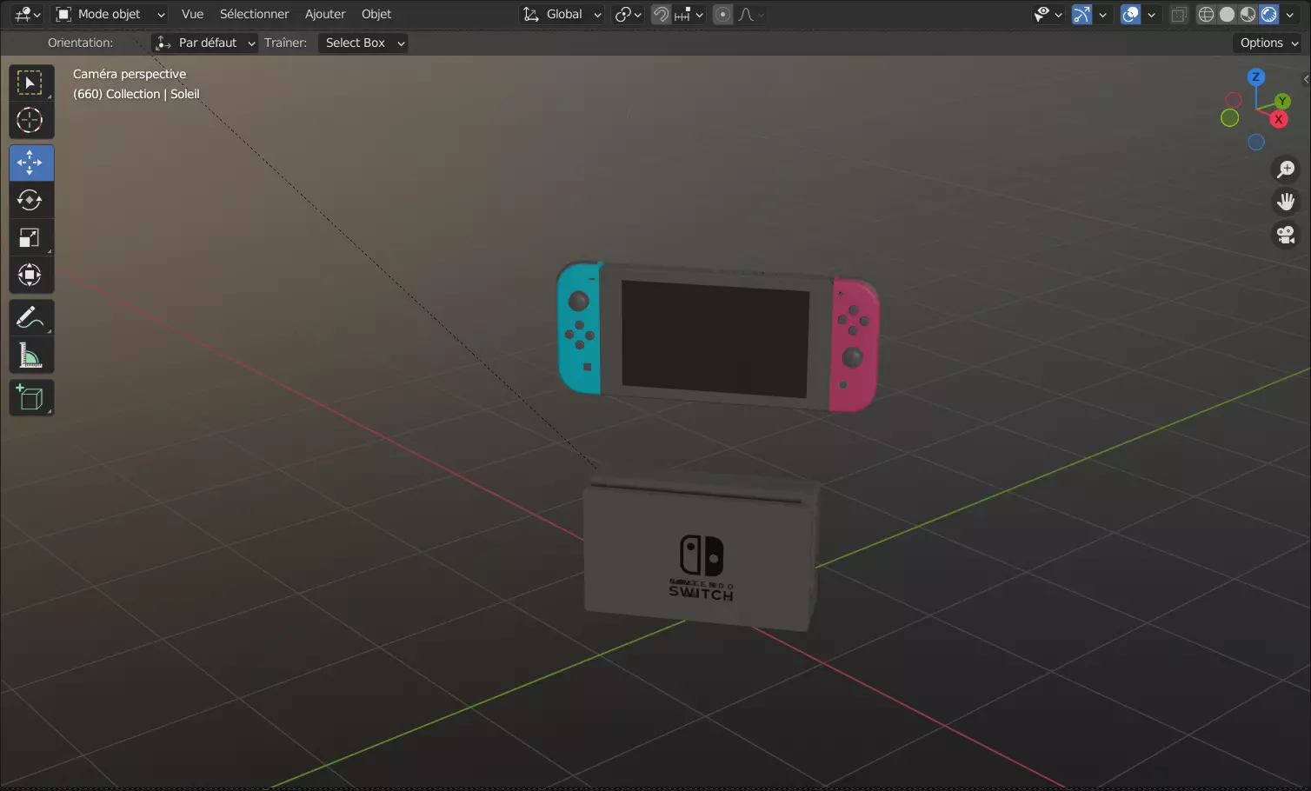
Task: Click the Y axis gizmo ball
Action: [x=1282, y=102]
